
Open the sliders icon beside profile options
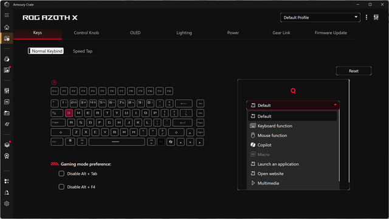point(376,18)
